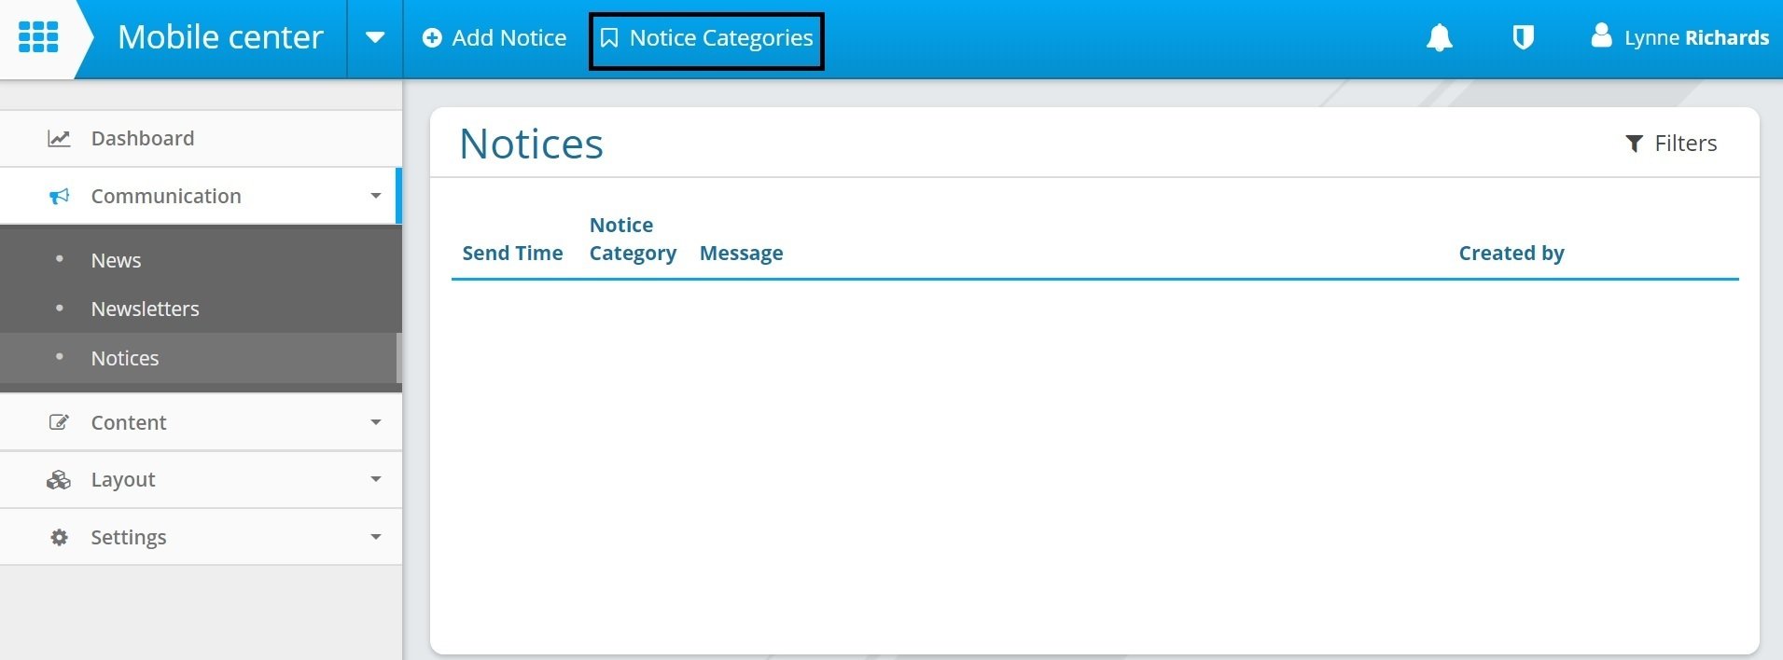The height and width of the screenshot is (660, 1783).
Task: Sort by Notice Category column
Action: pyautogui.click(x=633, y=240)
